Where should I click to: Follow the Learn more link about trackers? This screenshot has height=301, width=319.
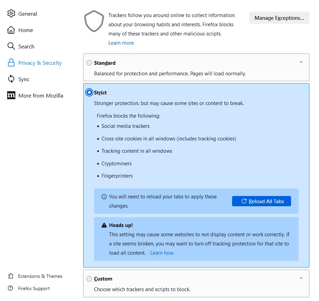tap(121, 43)
